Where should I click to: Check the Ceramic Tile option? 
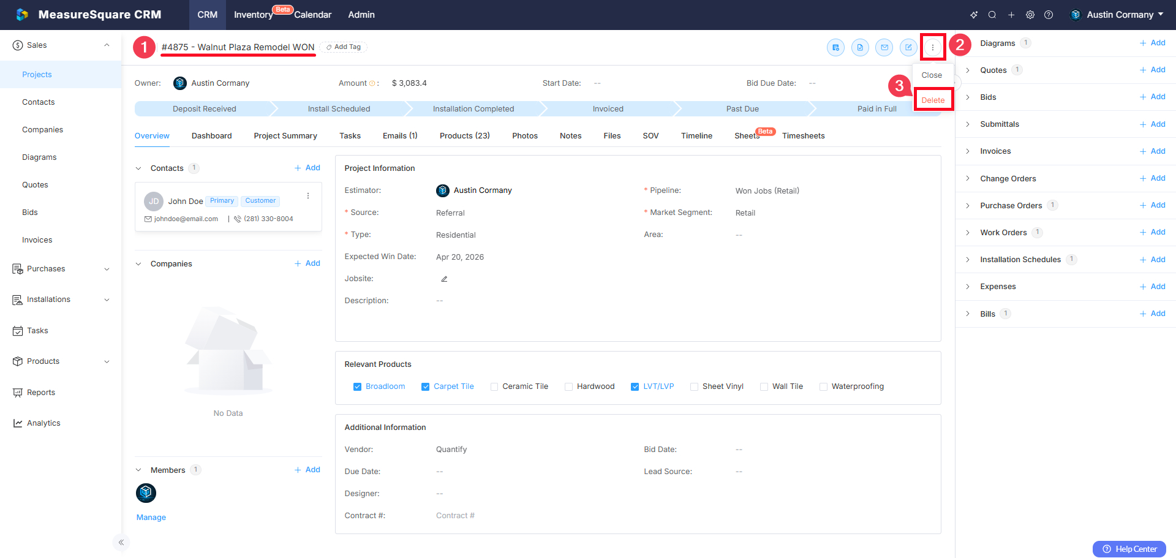(494, 386)
